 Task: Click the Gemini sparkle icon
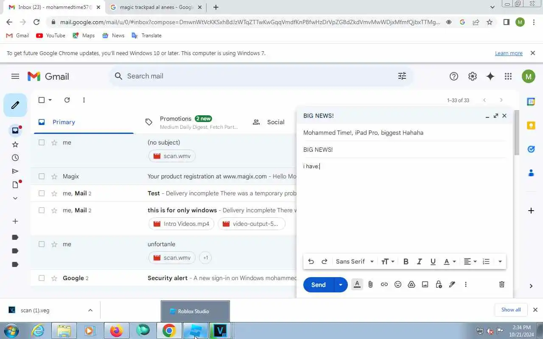click(490, 76)
